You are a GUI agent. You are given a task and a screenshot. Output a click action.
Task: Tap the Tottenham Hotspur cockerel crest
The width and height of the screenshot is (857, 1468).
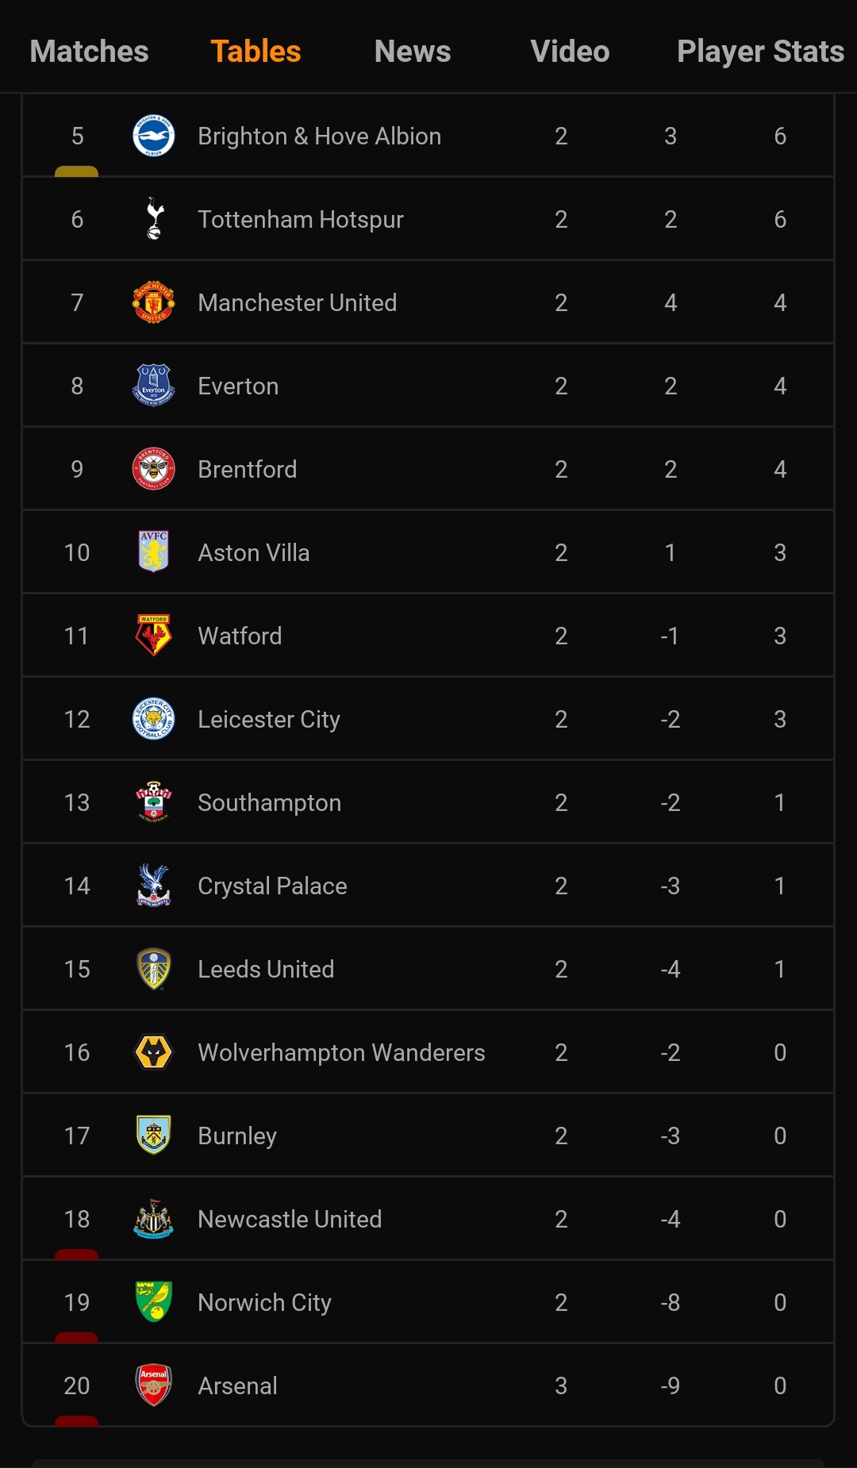pyautogui.click(x=155, y=219)
